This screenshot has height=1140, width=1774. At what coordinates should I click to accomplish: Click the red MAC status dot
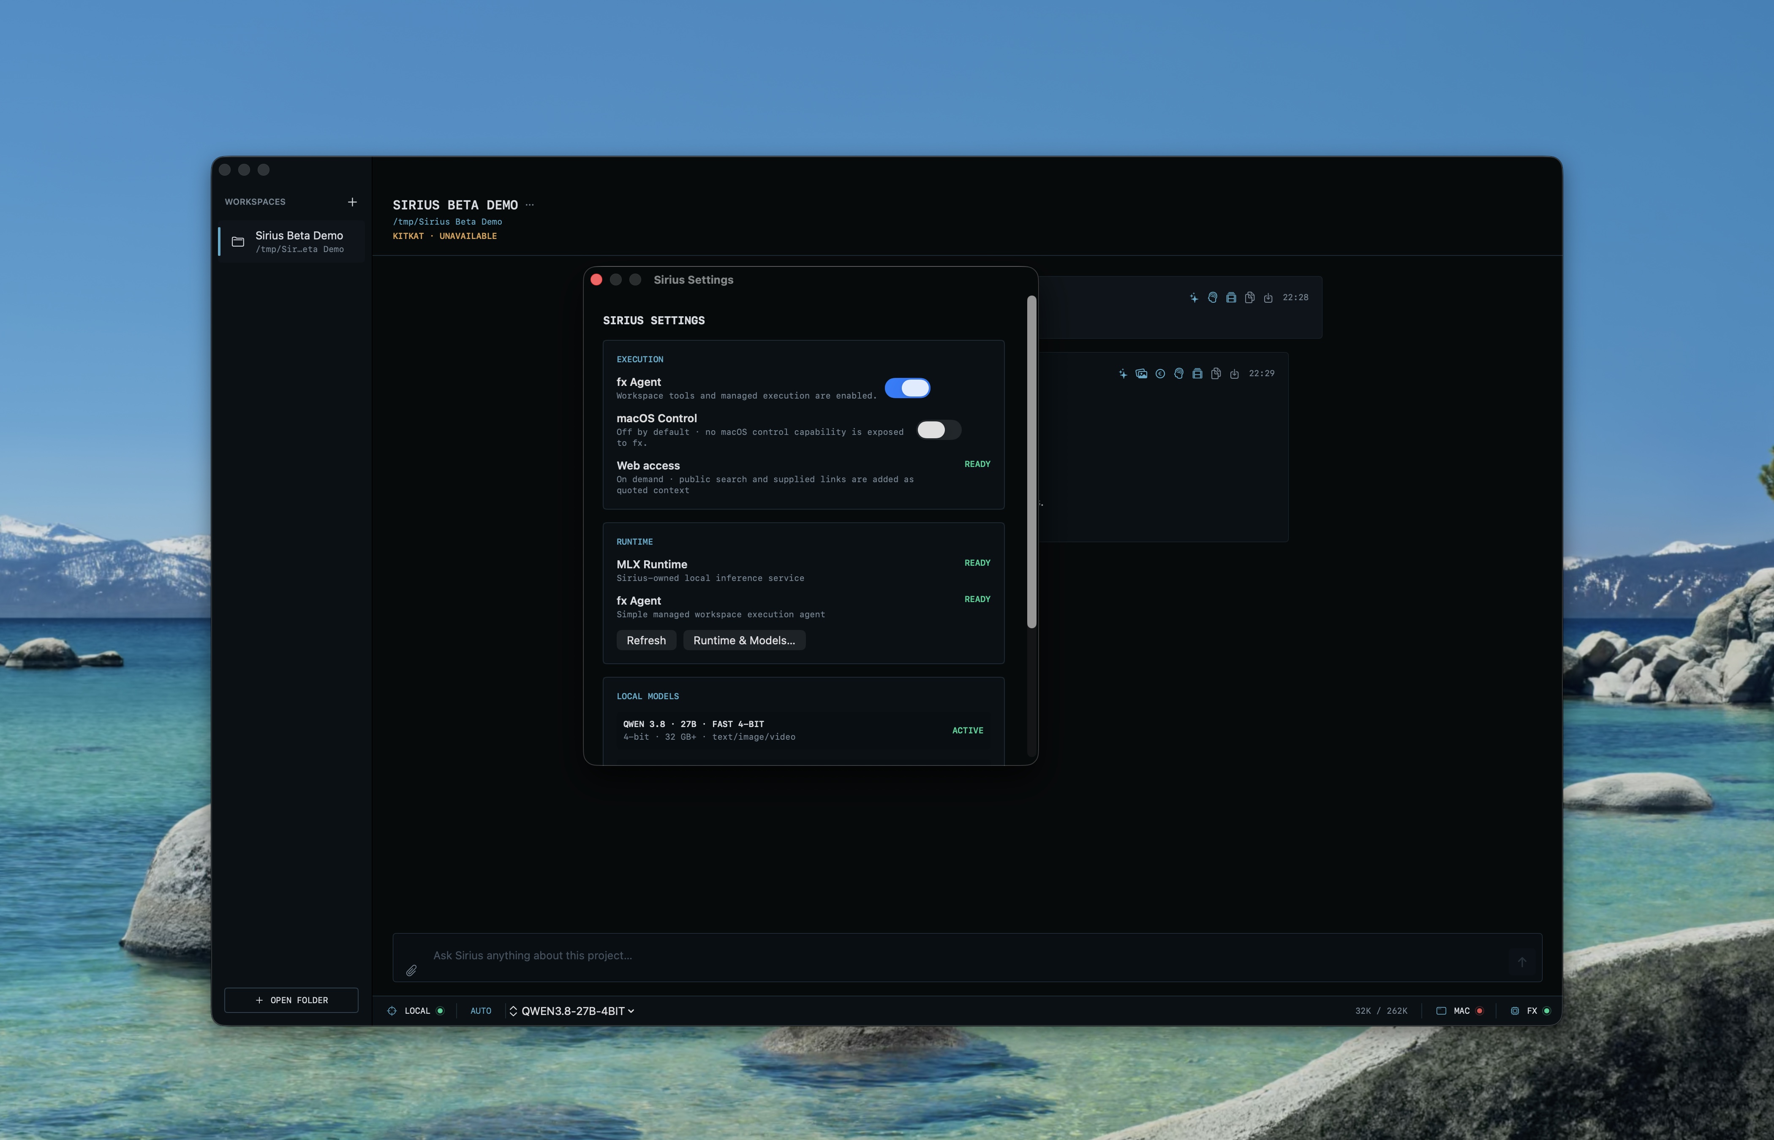tap(1479, 1011)
